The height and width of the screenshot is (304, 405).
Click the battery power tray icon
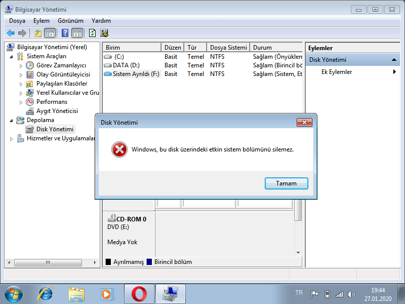(327, 294)
